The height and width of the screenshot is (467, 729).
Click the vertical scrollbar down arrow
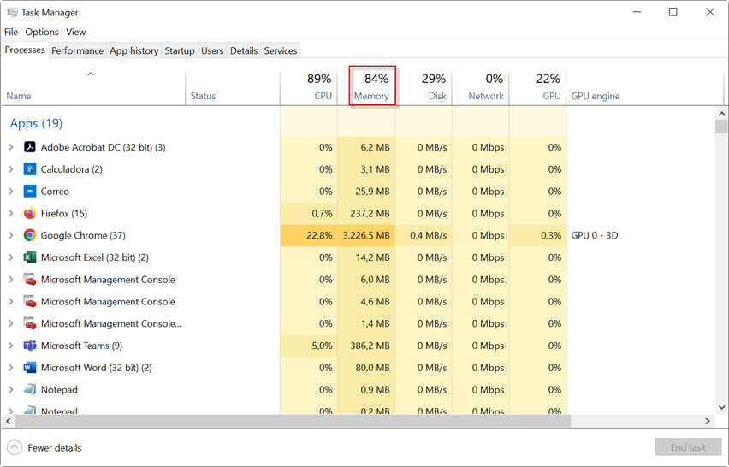721,407
